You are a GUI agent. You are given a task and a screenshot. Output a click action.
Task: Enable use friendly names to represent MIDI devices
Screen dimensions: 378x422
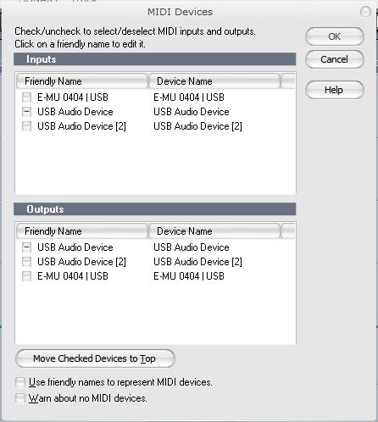pyautogui.click(x=20, y=382)
